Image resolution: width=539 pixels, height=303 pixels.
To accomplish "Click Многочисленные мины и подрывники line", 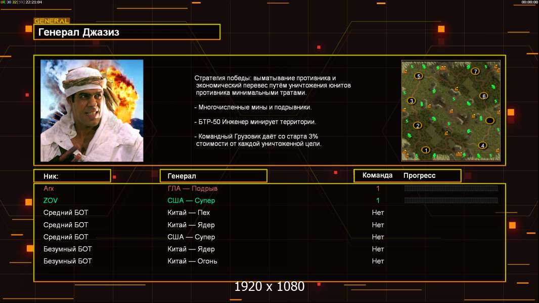I will [x=253, y=107].
